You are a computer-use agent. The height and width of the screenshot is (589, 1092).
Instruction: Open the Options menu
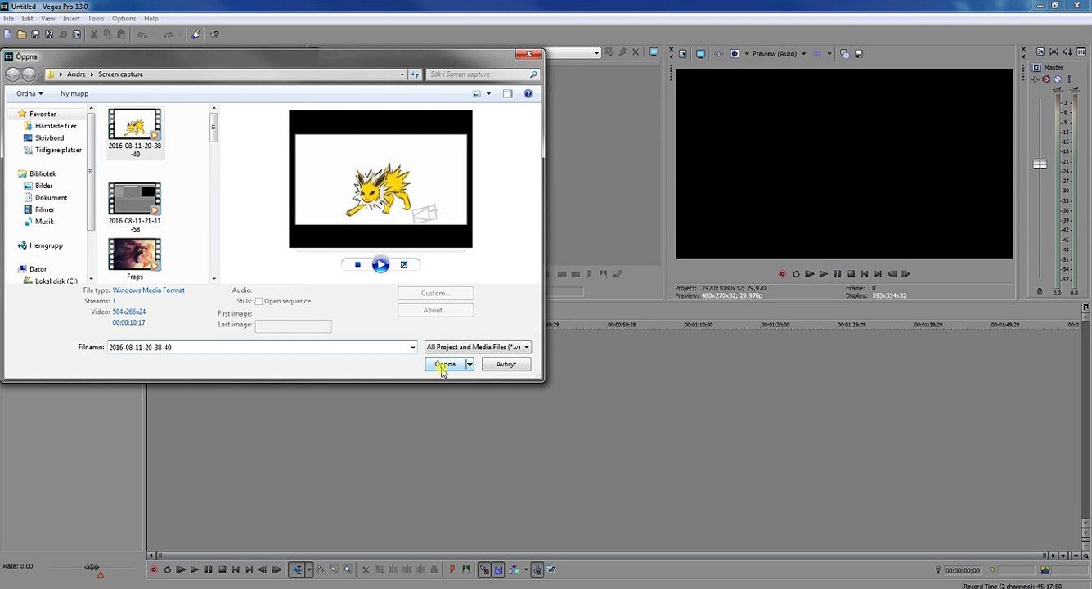tap(124, 18)
